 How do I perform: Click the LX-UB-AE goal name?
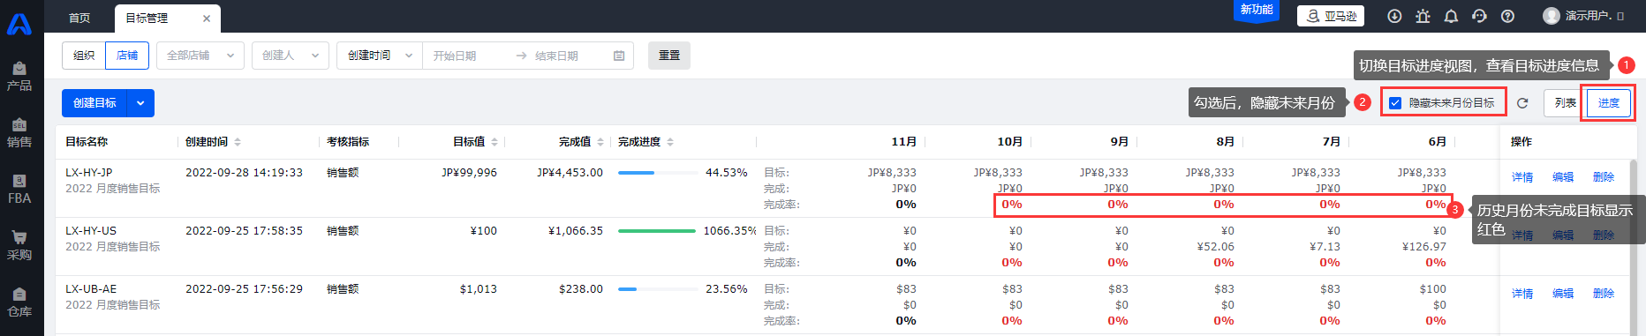(x=91, y=289)
